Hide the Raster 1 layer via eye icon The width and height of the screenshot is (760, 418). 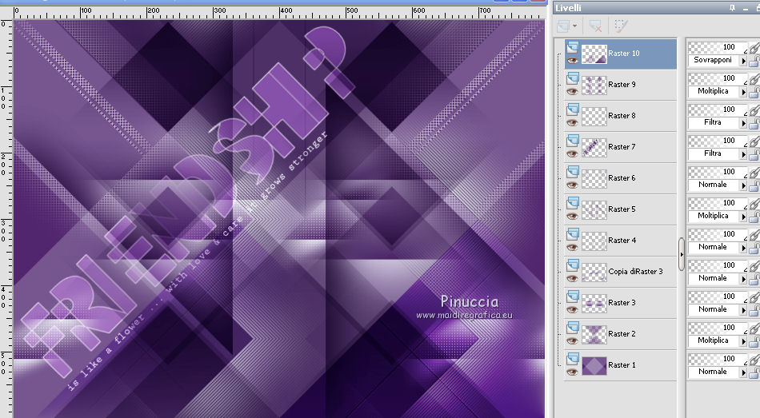[x=573, y=372]
